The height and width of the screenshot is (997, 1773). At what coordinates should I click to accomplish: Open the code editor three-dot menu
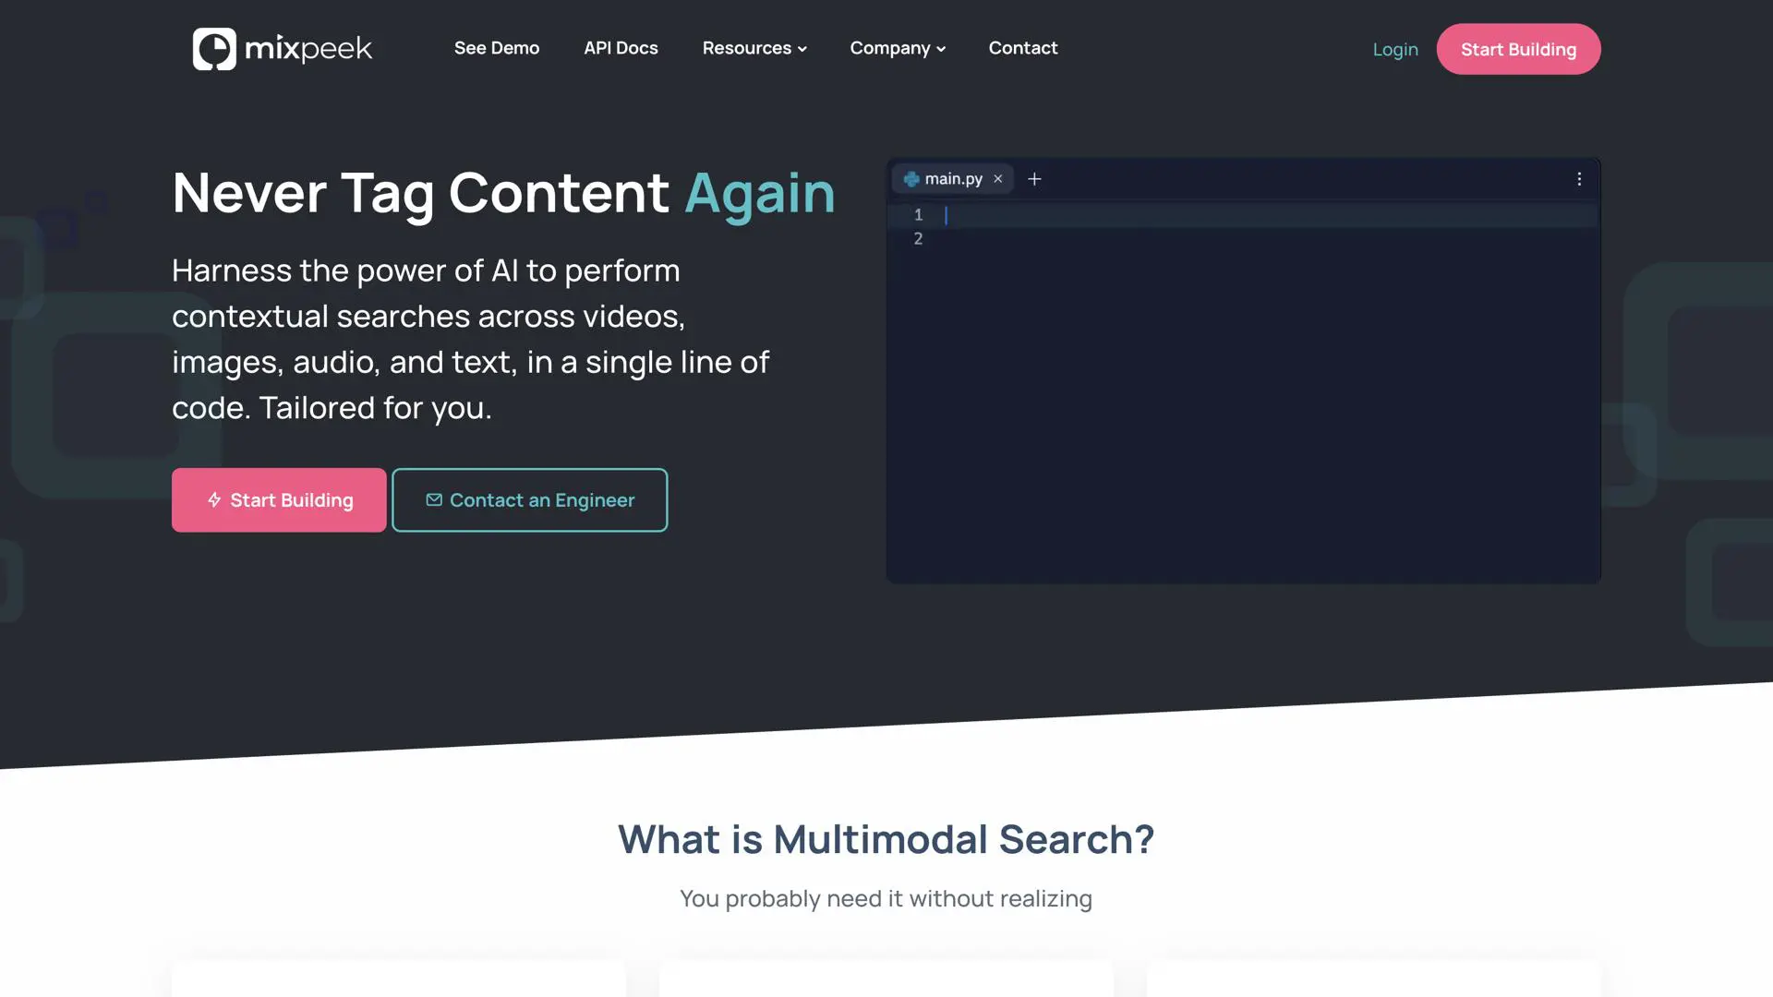tap(1579, 179)
